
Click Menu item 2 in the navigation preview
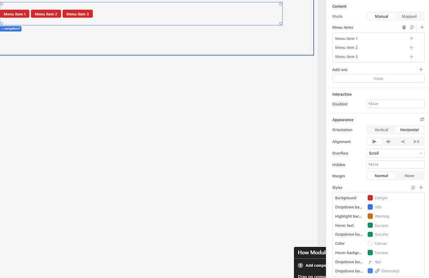point(46,13)
